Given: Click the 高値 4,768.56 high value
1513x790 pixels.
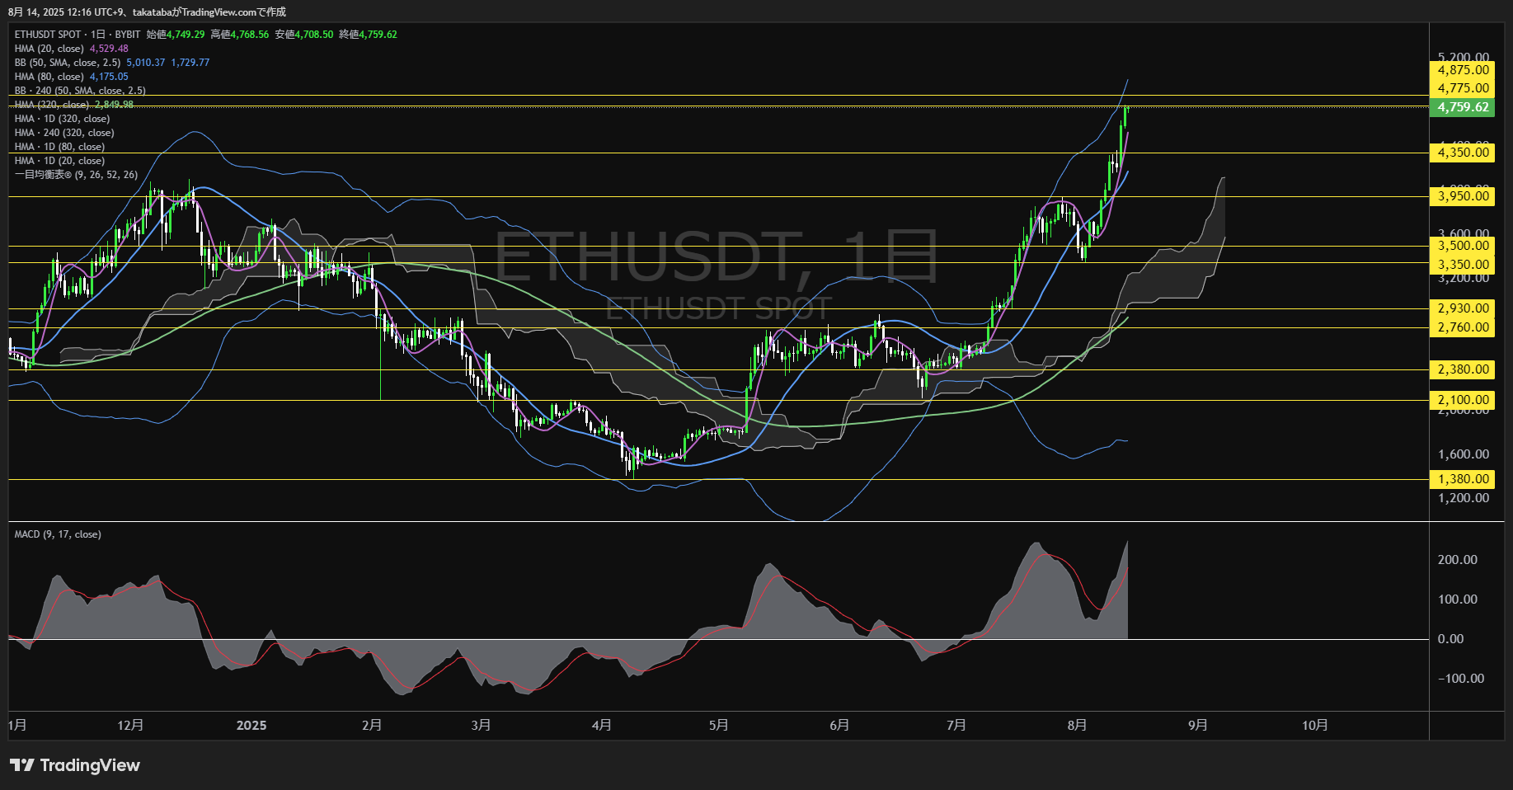Looking at the screenshot, I should click(x=240, y=35).
